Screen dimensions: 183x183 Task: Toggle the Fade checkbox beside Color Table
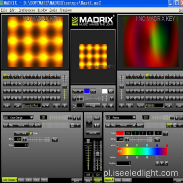(31, 133)
